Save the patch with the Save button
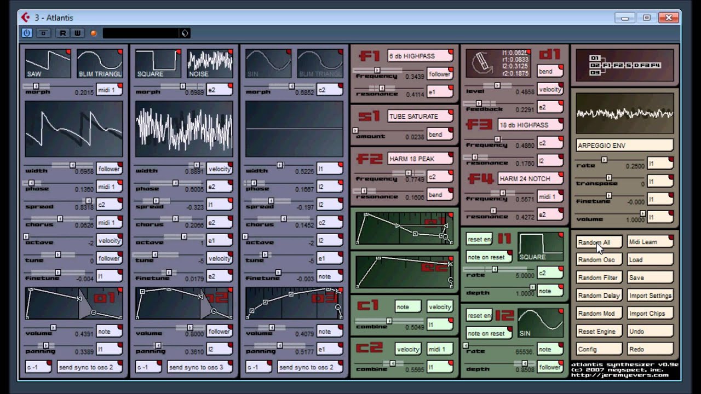Viewport: 701px width, 394px height. (x=651, y=277)
